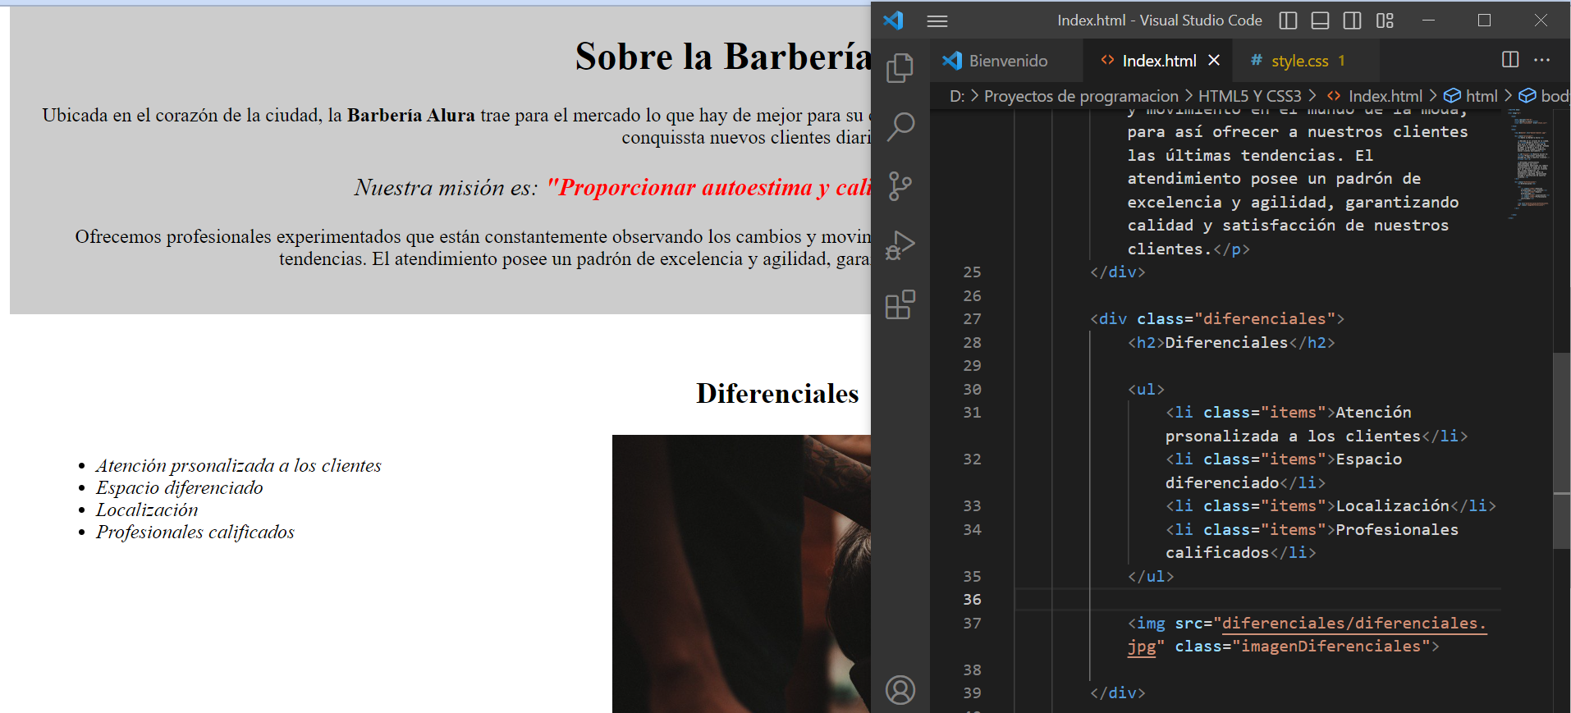This screenshot has height=713, width=1571.
Task: Click 'Profesionales calificados' list item in browser
Action: [195, 532]
